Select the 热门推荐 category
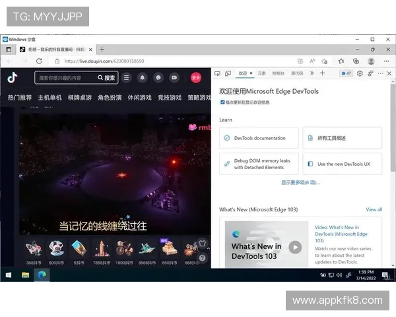Screen dimensions: 396x317 pos(20,98)
